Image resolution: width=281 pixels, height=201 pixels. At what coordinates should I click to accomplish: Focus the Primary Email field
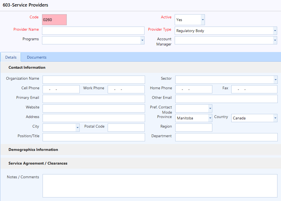94,99
